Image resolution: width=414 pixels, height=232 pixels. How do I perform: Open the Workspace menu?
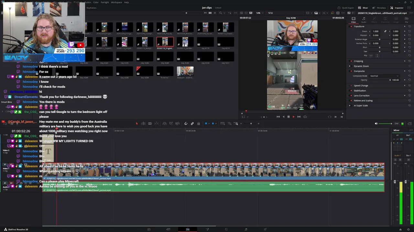click(116, 2)
